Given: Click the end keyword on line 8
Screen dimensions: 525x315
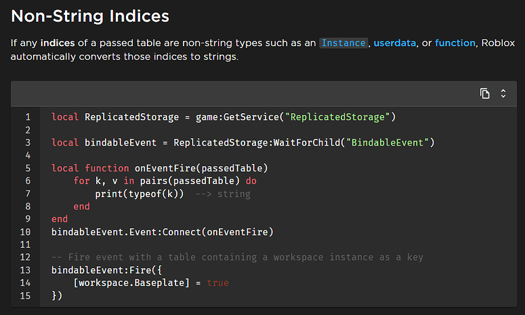Looking at the screenshot, I should point(82,207).
